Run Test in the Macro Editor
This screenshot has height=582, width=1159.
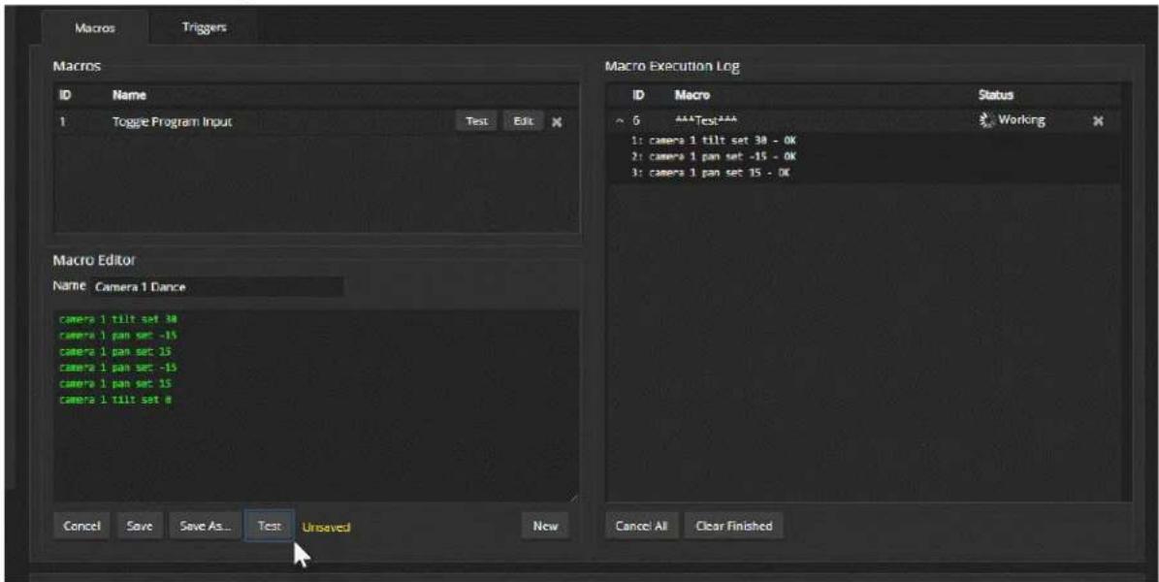tap(269, 526)
